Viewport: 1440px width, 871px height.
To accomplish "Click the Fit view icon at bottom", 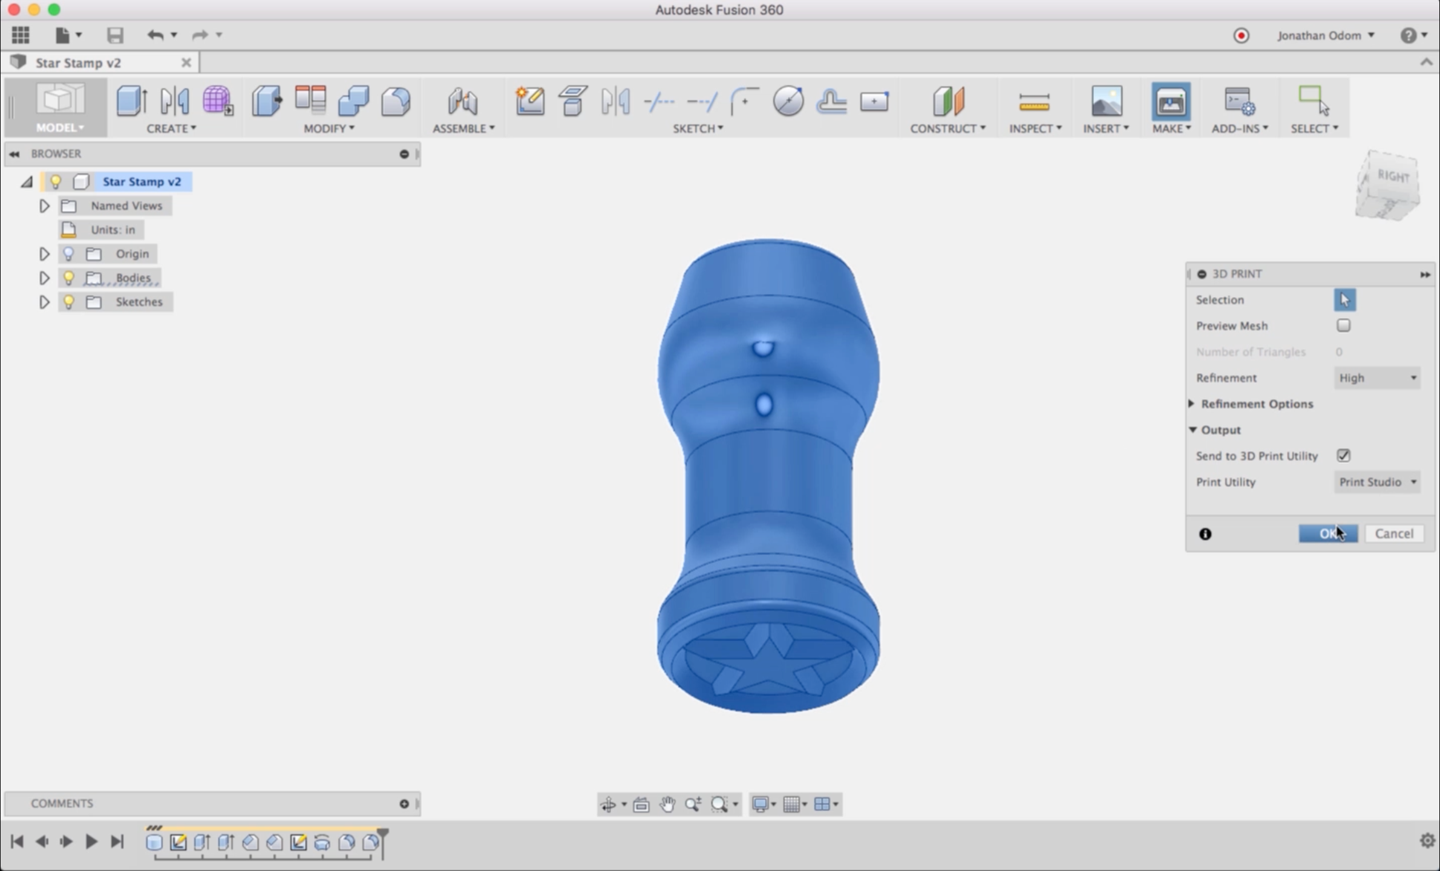I will coord(641,804).
